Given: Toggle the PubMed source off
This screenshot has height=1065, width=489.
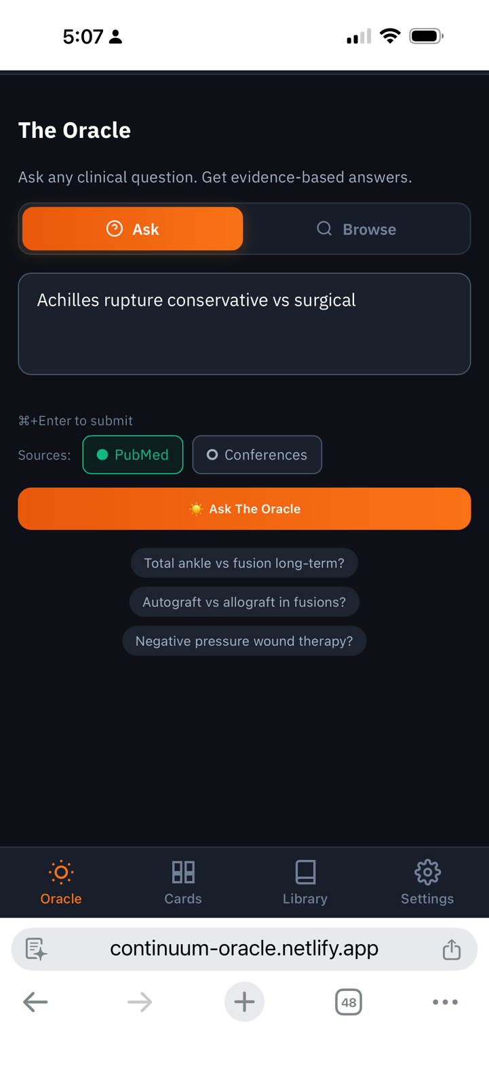Looking at the screenshot, I should (133, 454).
